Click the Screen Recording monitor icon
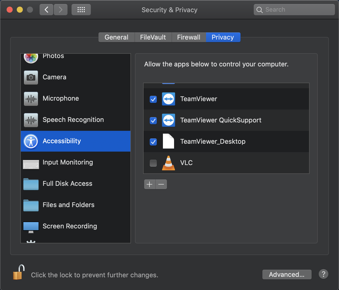The image size is (339, 290). (x=31, y=227)
